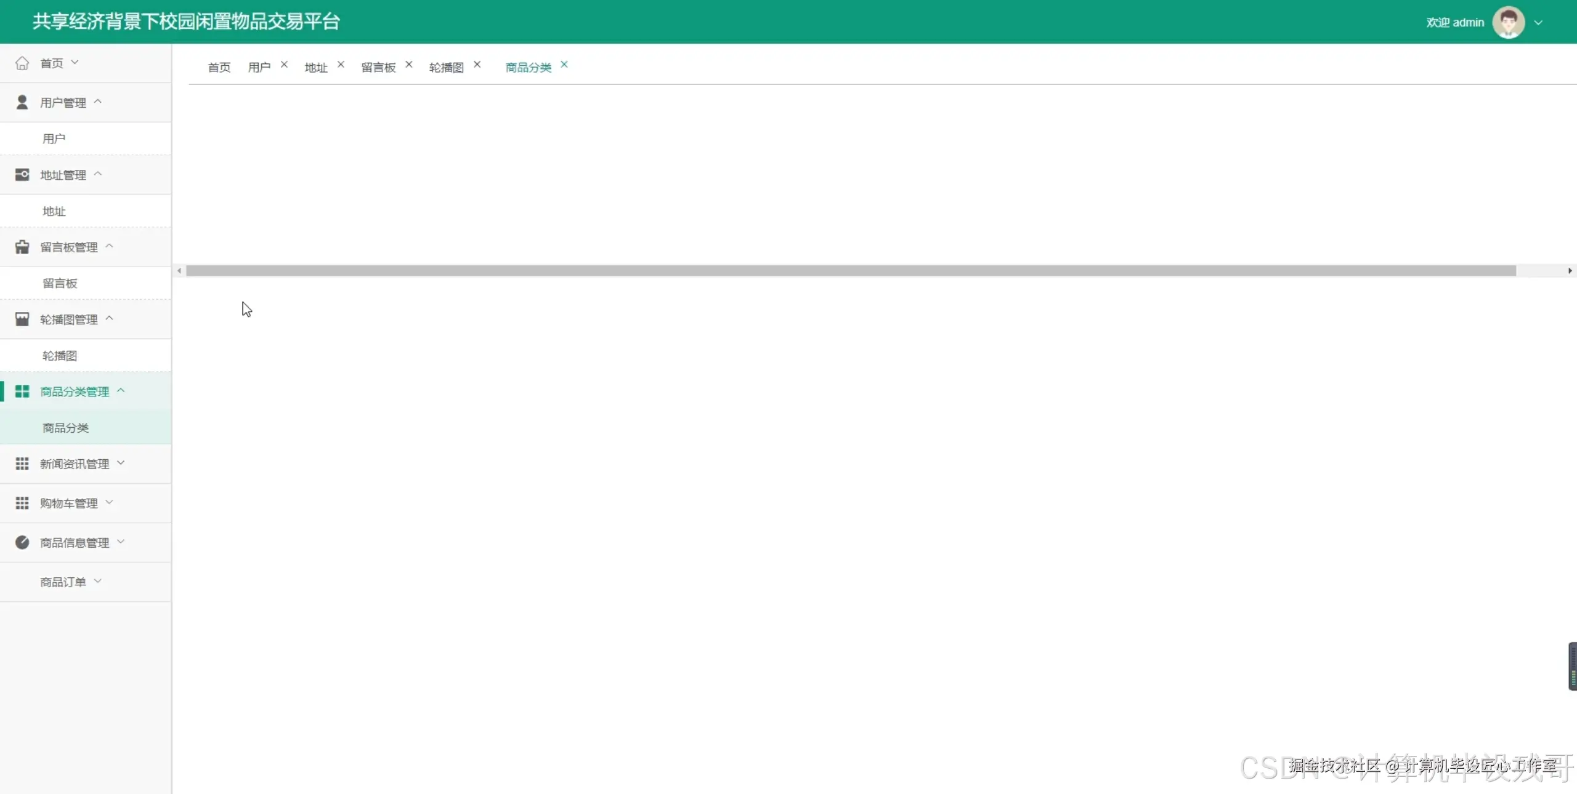The width and height of the screenshot is (1577, 794).
Task: Click the message board management briefcase icon
Action: pyautogui.click(x=22, y=247)
